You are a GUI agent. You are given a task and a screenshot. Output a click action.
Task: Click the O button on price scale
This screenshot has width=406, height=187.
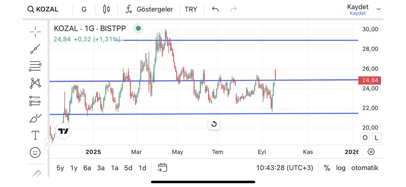365,138
